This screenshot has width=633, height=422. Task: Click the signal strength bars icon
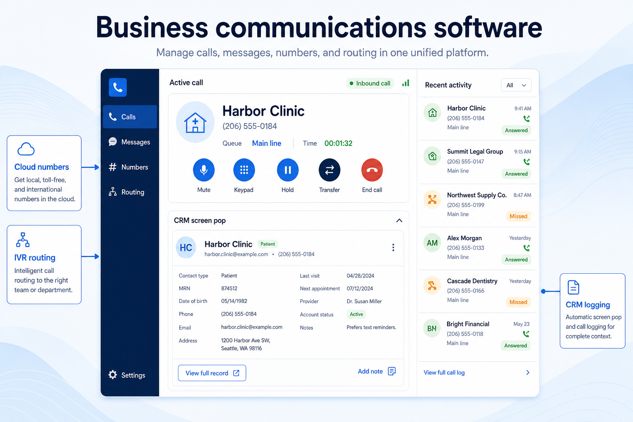pos(406,83)
